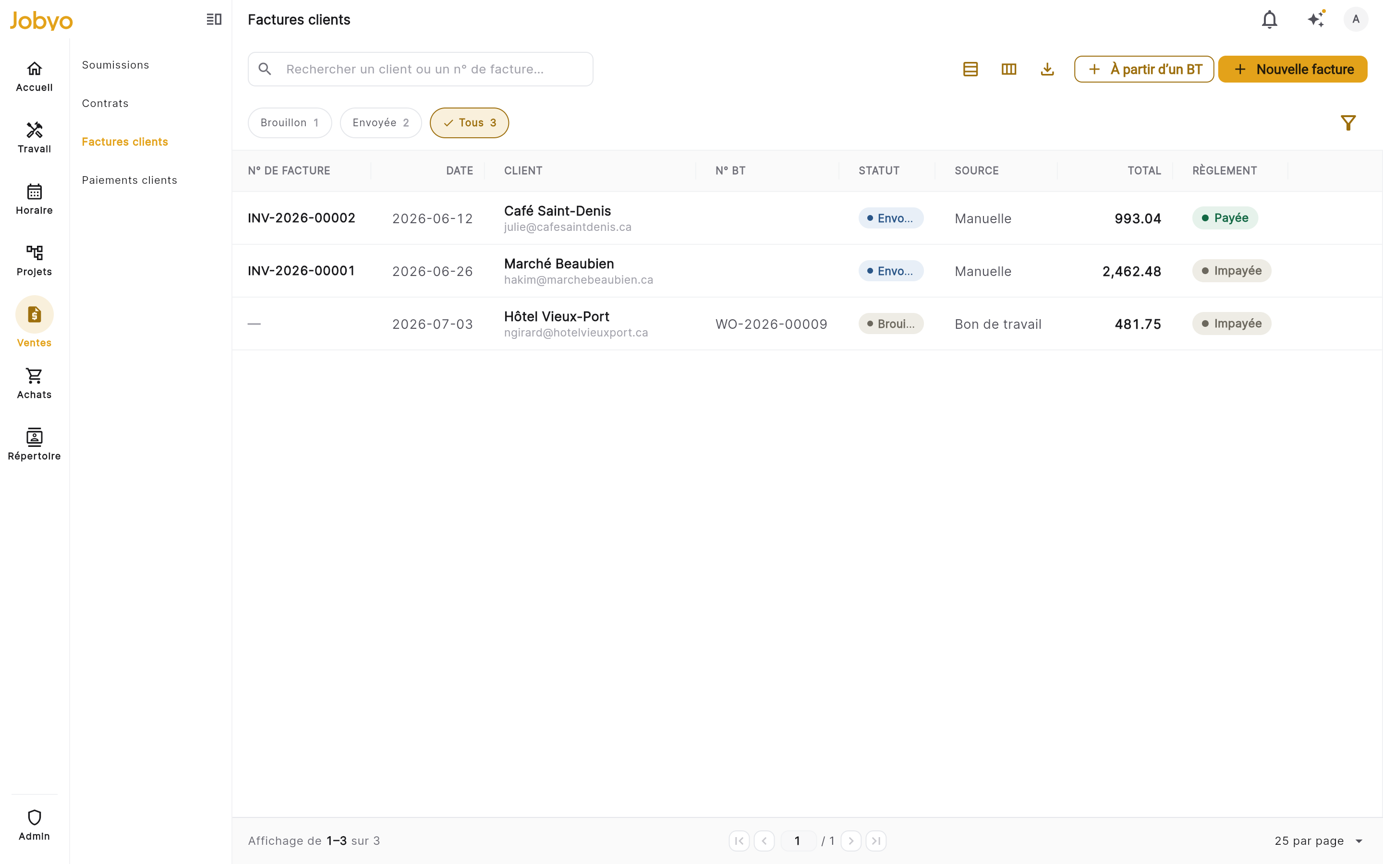Open the Travail tools section

34,138
